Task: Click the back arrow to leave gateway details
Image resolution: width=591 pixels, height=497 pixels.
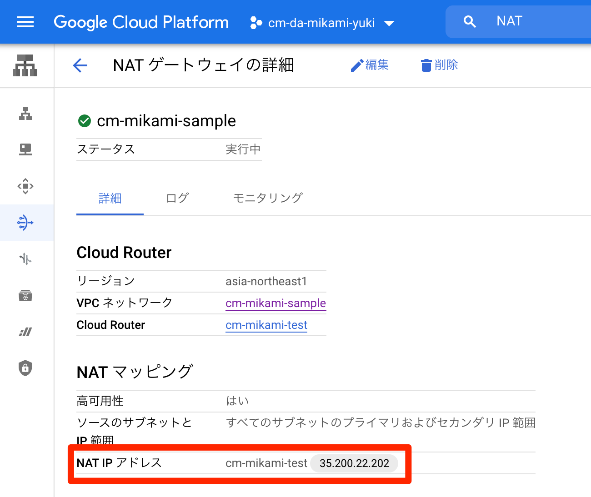Action: pyautogui.click(x=80, y=65)
